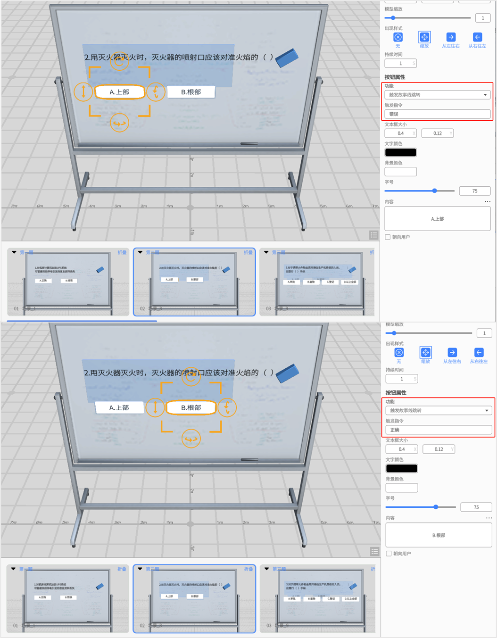This screenshot has height=638, width=497.
Task: Click 折叠 on scene 02 in the upper strip
Action: click(x=248, y=252)
